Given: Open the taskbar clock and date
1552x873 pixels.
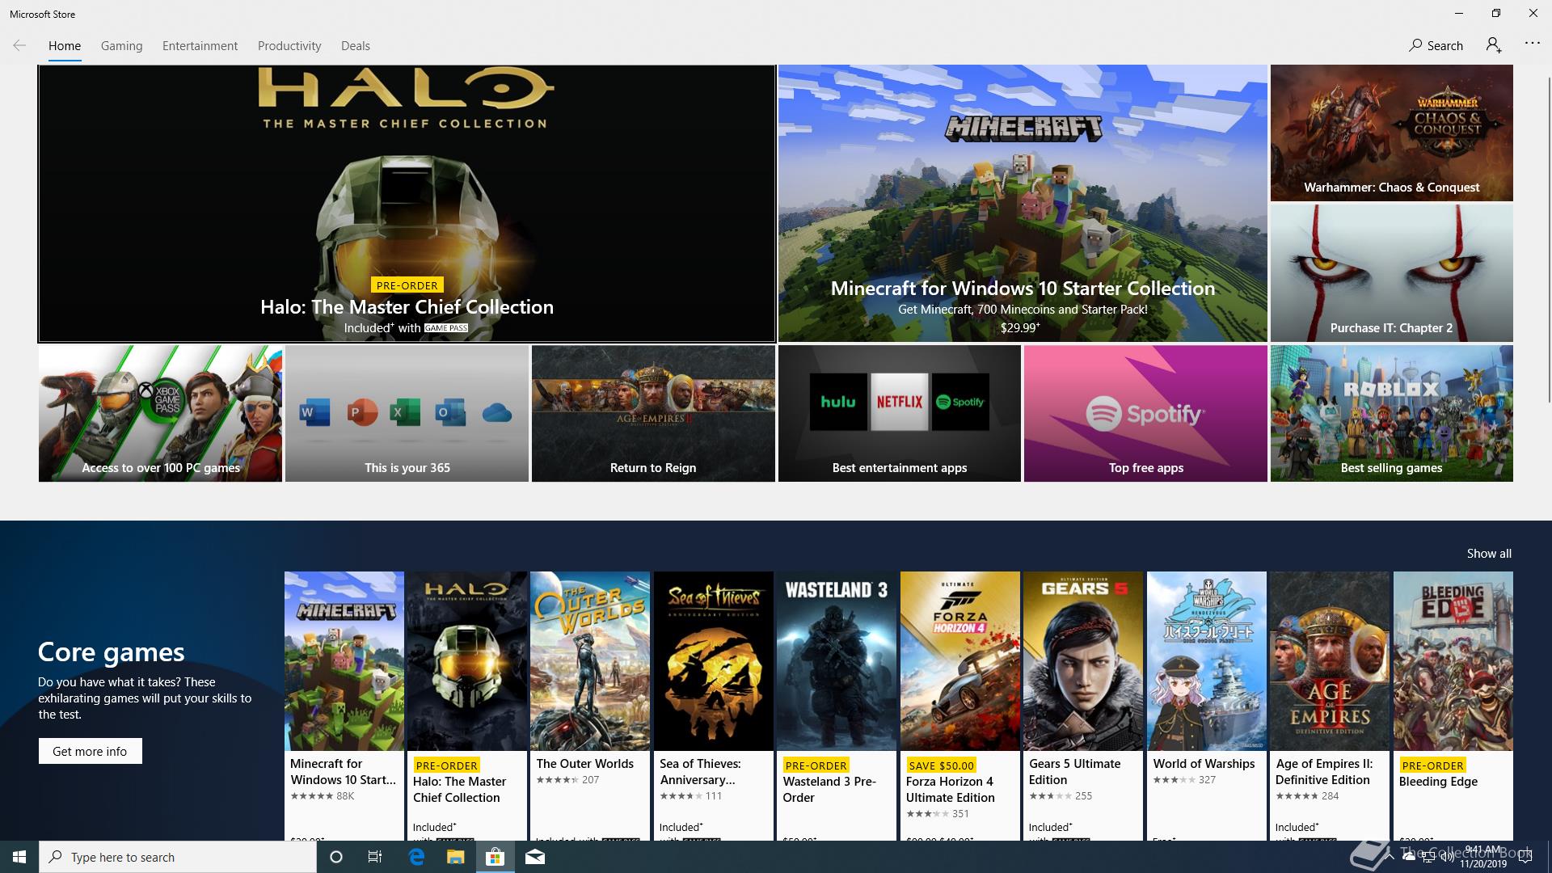Looking at the screenshot, I should (x=1482, y=857).
